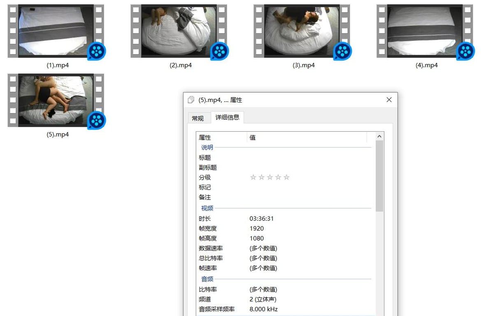Click the 时长 value 03:36:31
This screenshot has height=316, width=488.
click(x=261, y=218)
